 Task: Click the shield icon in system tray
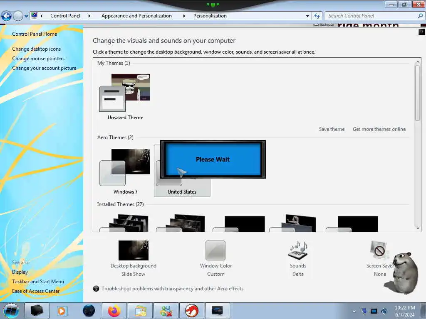click(x=364, y=311)
